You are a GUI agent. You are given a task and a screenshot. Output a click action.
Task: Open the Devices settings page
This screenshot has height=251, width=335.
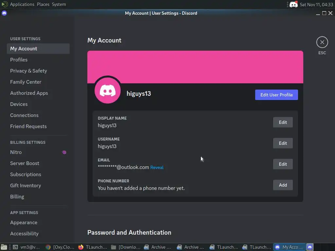pos(38,104)
